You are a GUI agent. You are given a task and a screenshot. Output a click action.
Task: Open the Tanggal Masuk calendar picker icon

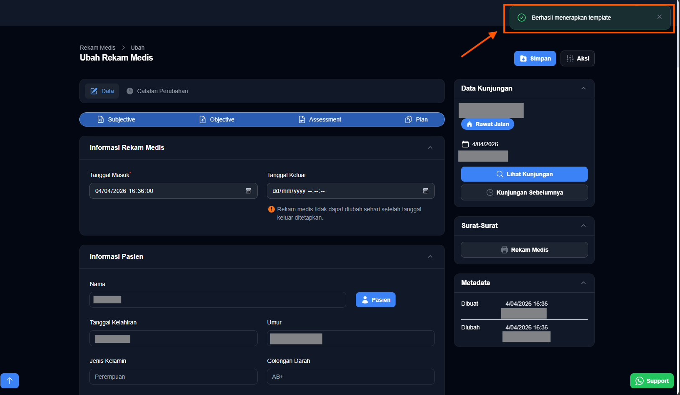pos(249,191)
